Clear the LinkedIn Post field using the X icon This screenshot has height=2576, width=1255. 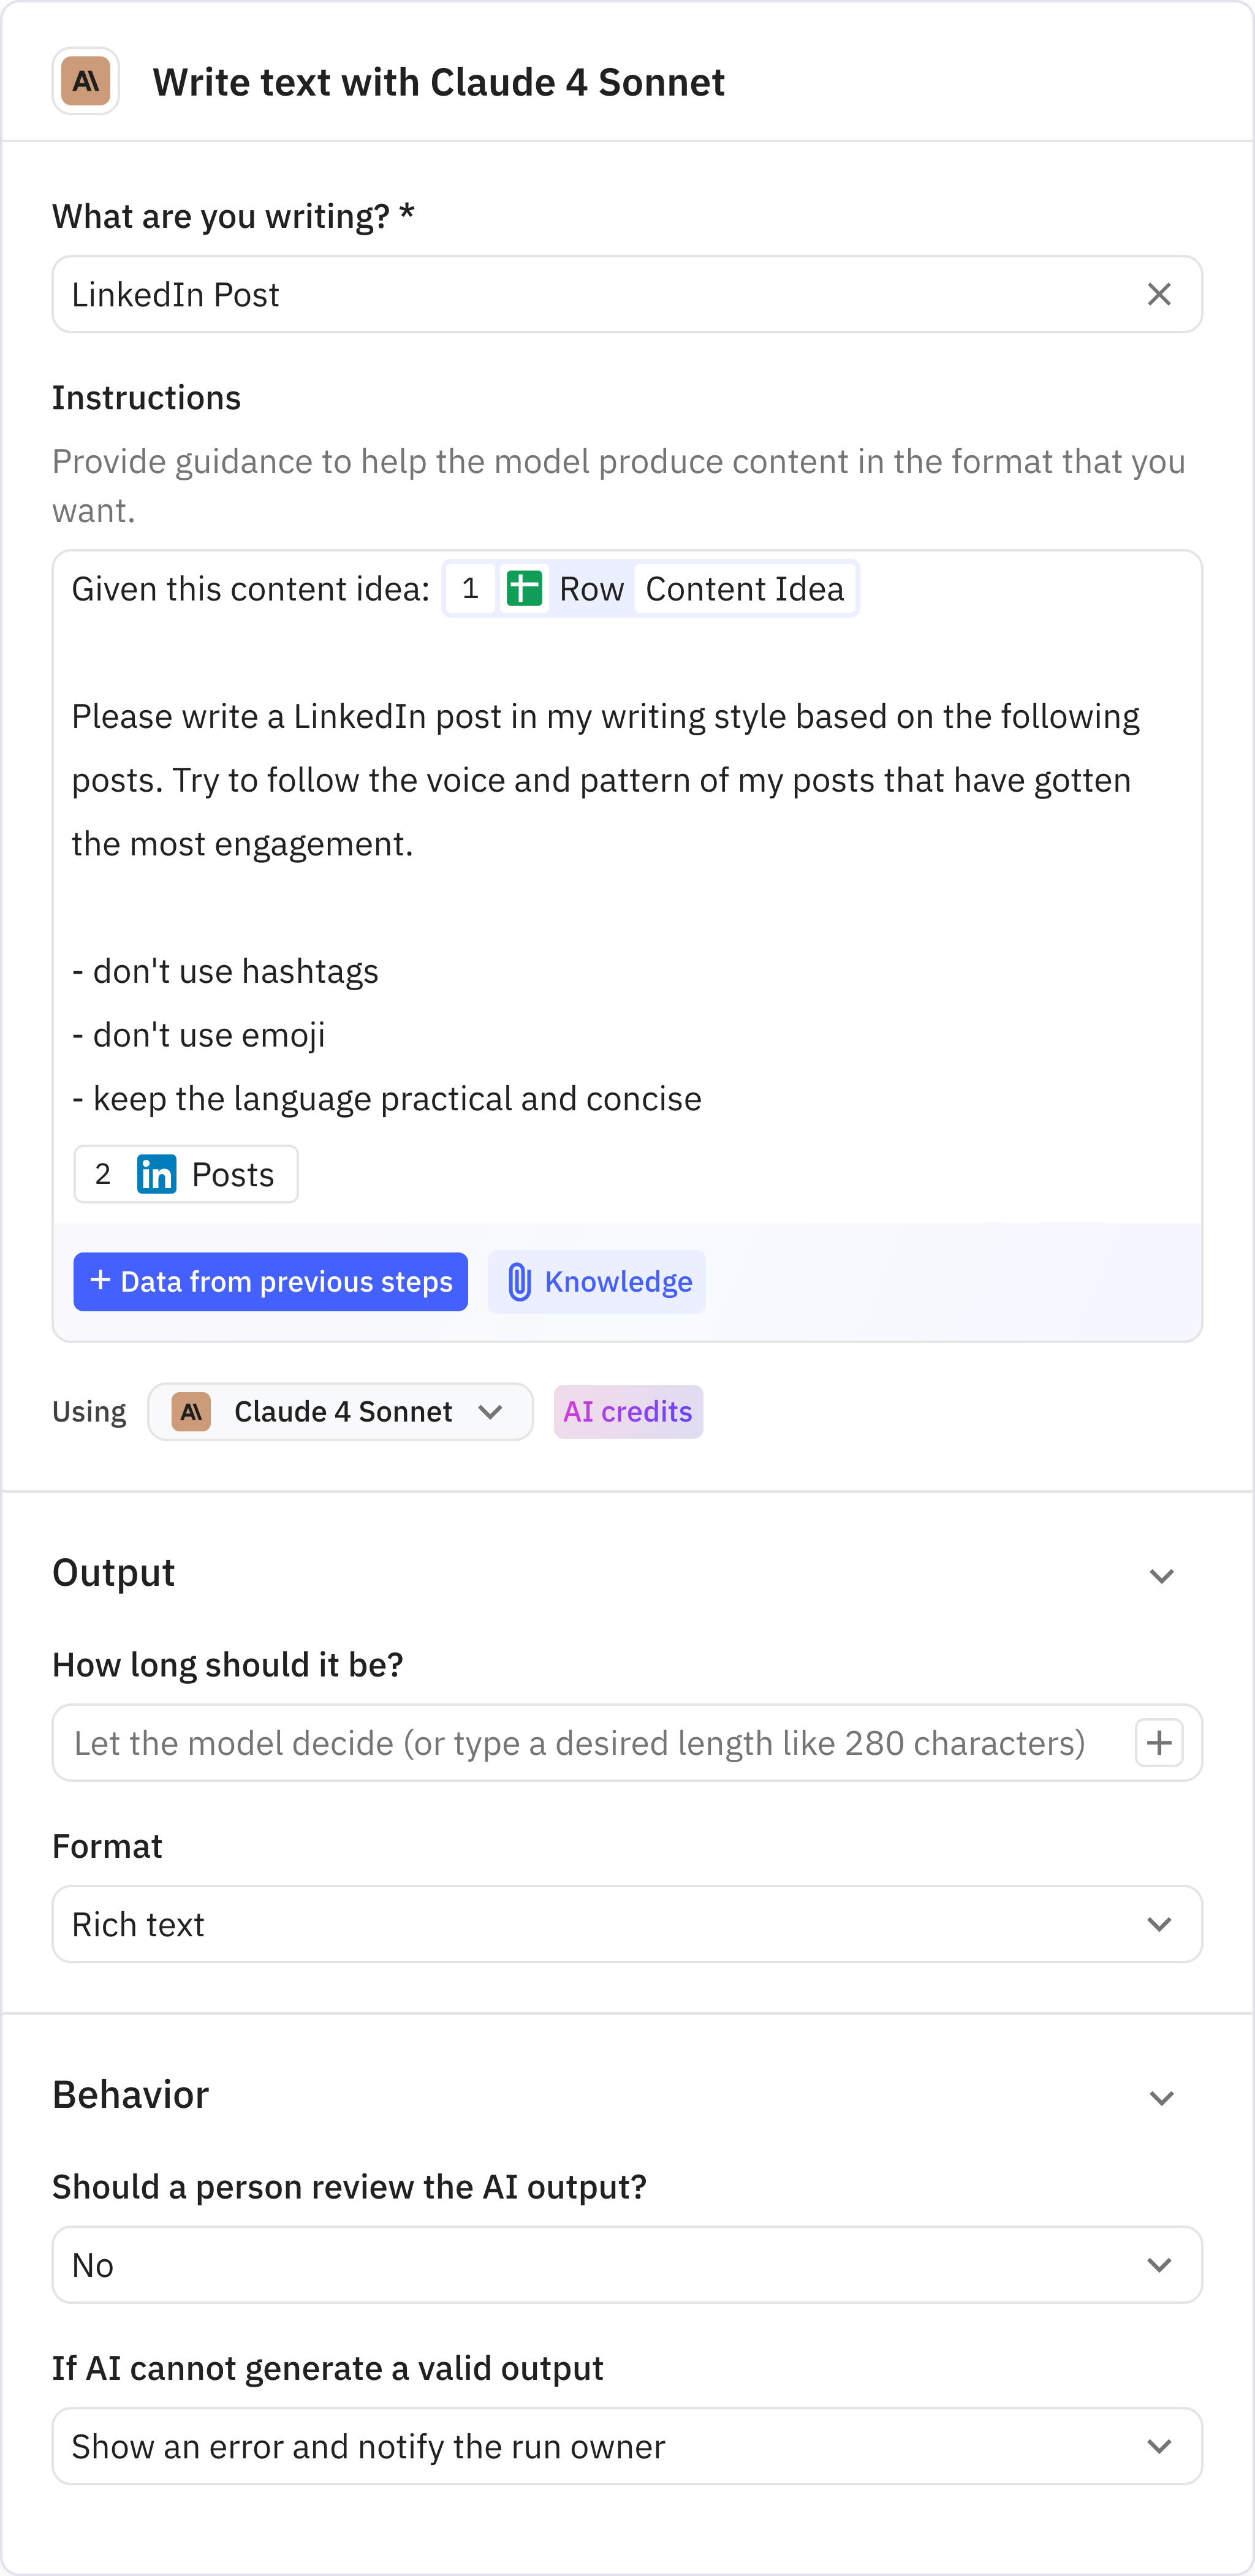(x=1159, y=294)
